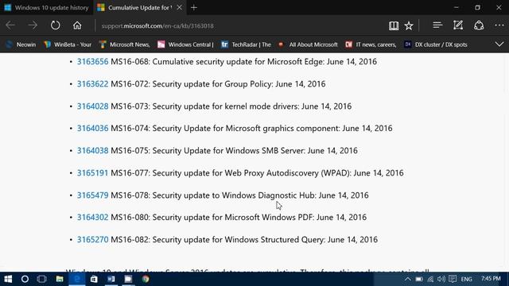The image size is (509, 286).
Task: Open WinBeta favorite
Action: [68, 44]
